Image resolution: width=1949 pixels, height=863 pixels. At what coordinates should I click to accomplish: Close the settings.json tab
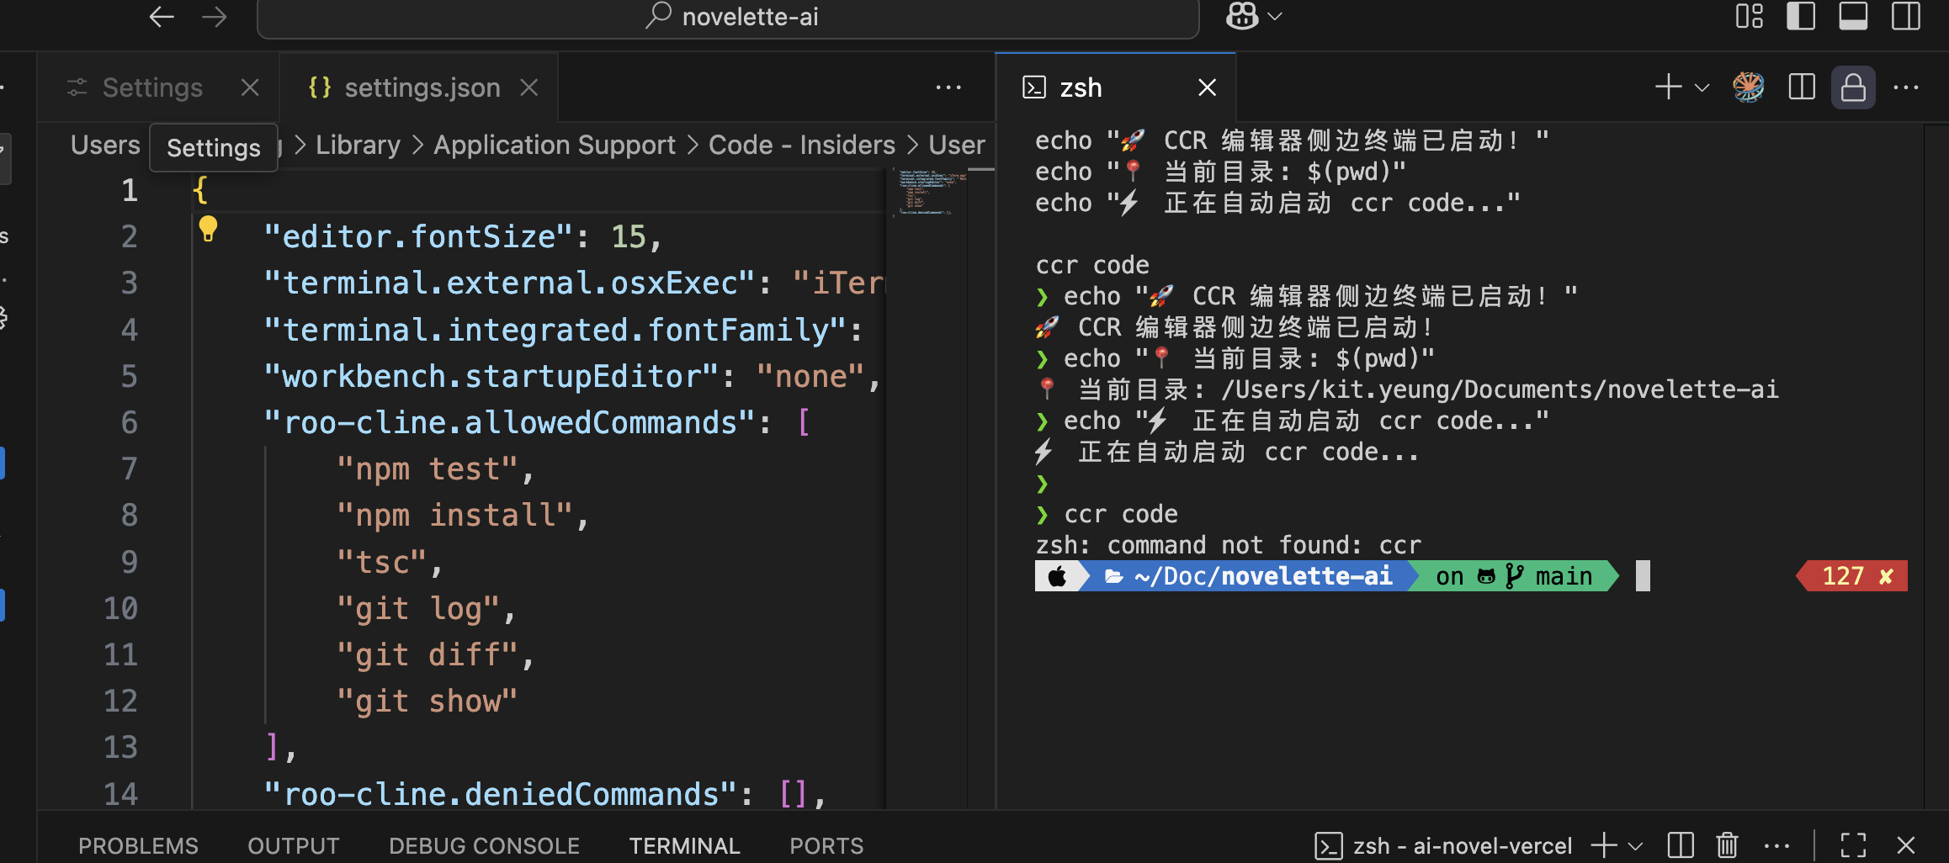coord(528,87)
